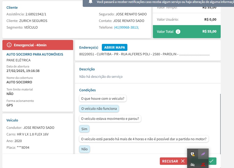
Task: Select the 'O veículo não funciona' answer chip
Action: [x=99, y=108]
